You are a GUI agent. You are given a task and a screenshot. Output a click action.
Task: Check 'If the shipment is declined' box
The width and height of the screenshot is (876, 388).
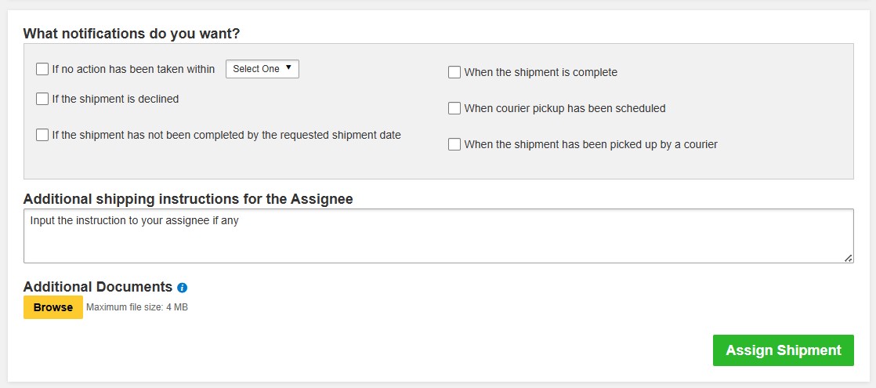(42, 99)
